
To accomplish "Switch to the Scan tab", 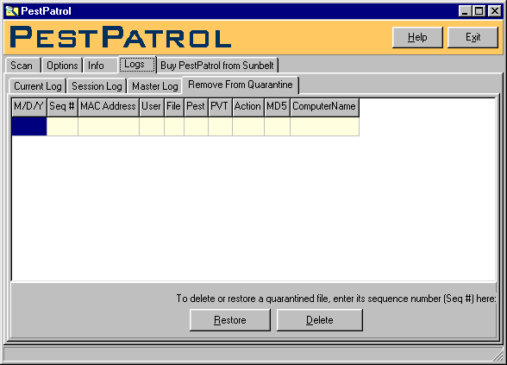I will [22, 66].
